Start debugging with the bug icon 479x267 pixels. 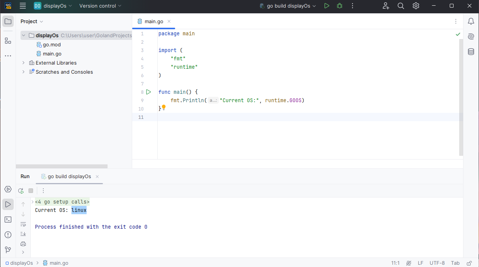[339, 6]
